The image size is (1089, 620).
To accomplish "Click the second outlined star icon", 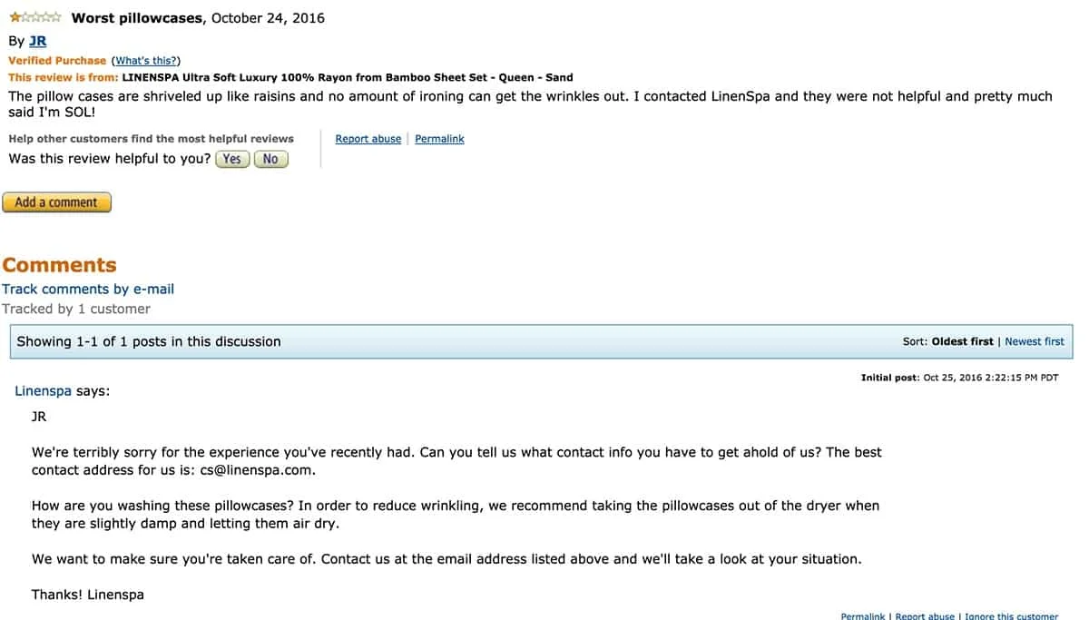I will pos(25,16).
